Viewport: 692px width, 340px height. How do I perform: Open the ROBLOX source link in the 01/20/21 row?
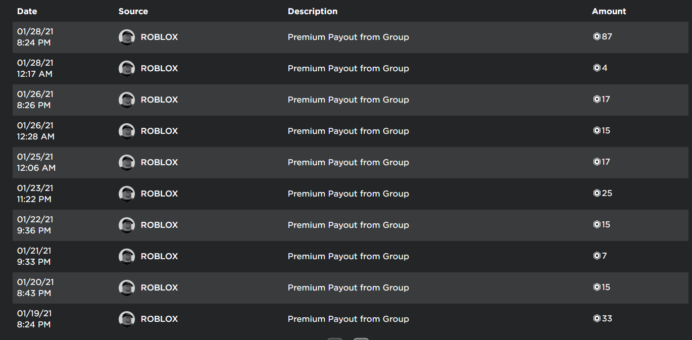(159, 288)
